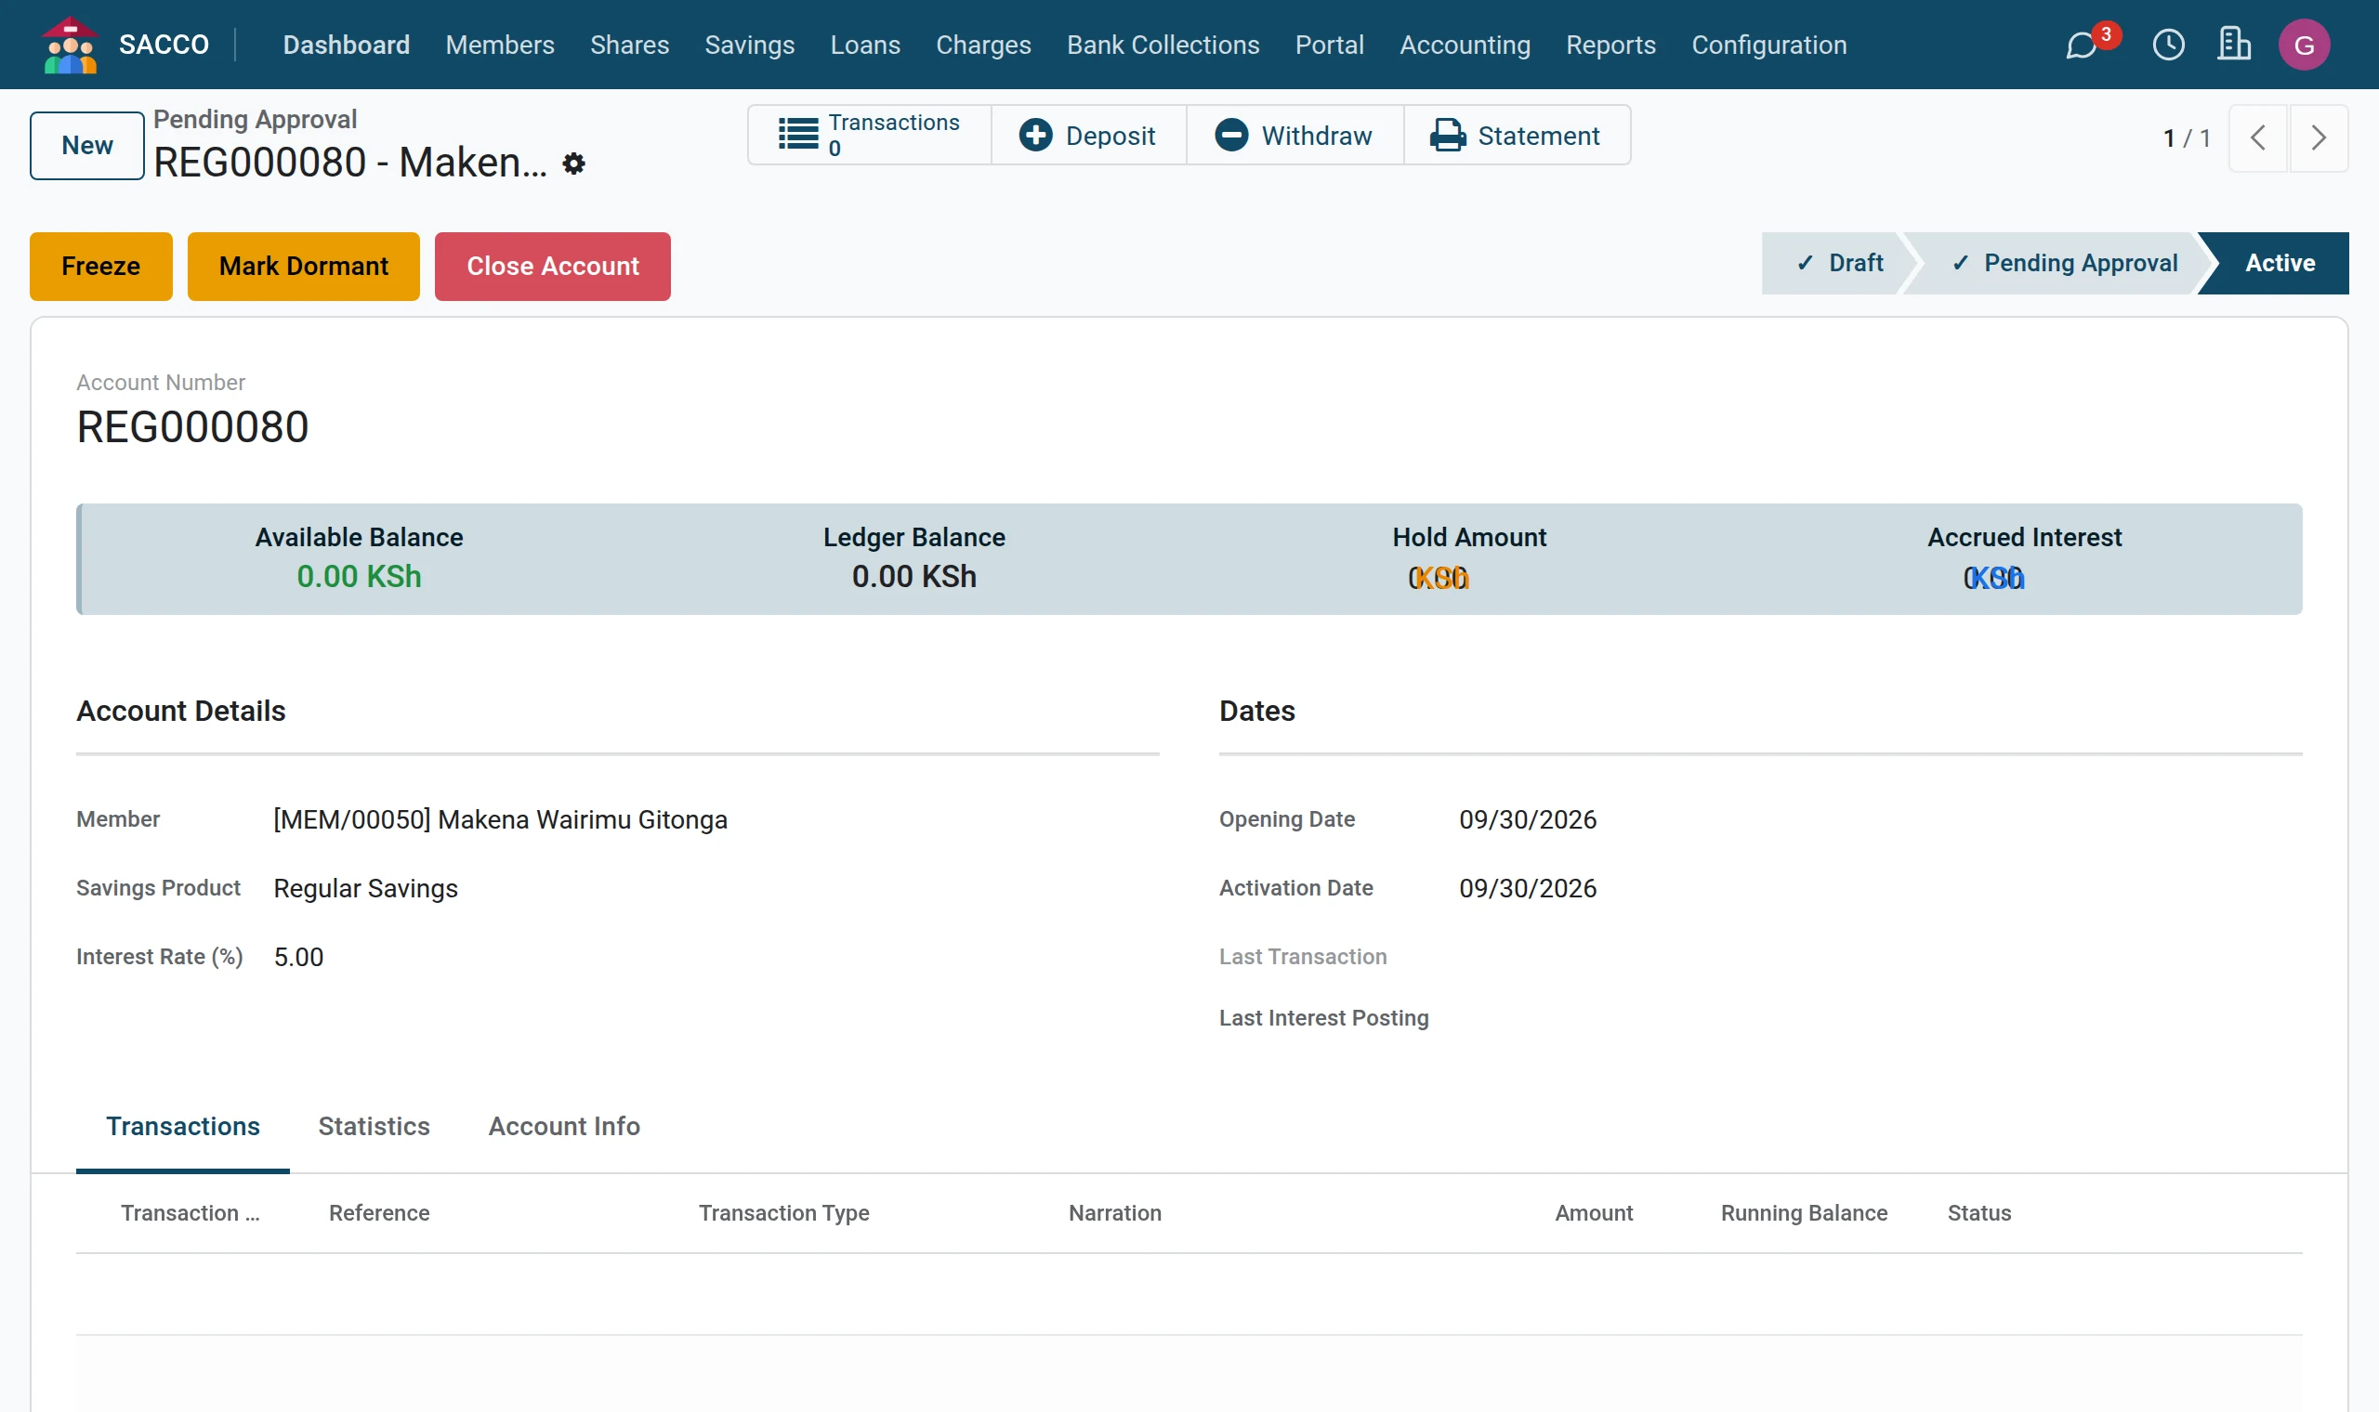This screenshot has height=1412, width=2379.
Task: Click the Opening Date value 09/30/2026
Action: (x=1529, y=819)
